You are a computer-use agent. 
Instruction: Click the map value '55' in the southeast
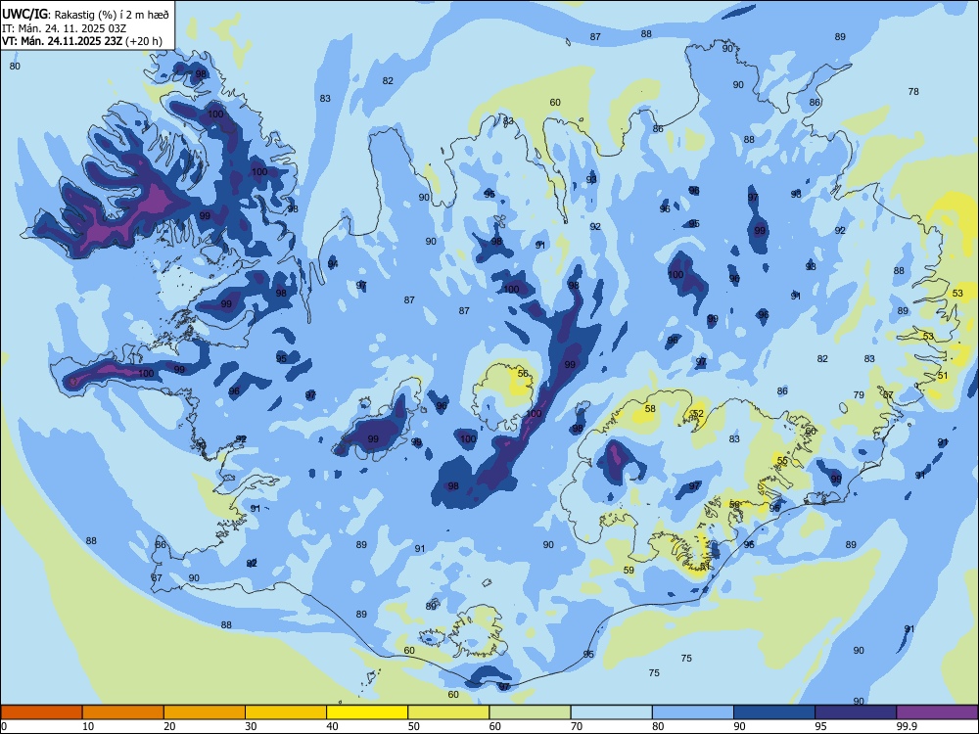pyautogui.click(x=782, y=461)
